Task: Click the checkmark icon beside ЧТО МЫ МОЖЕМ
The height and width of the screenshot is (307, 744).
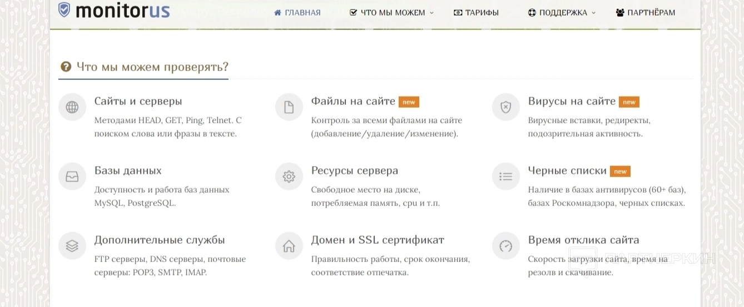Action: (353, 12)
